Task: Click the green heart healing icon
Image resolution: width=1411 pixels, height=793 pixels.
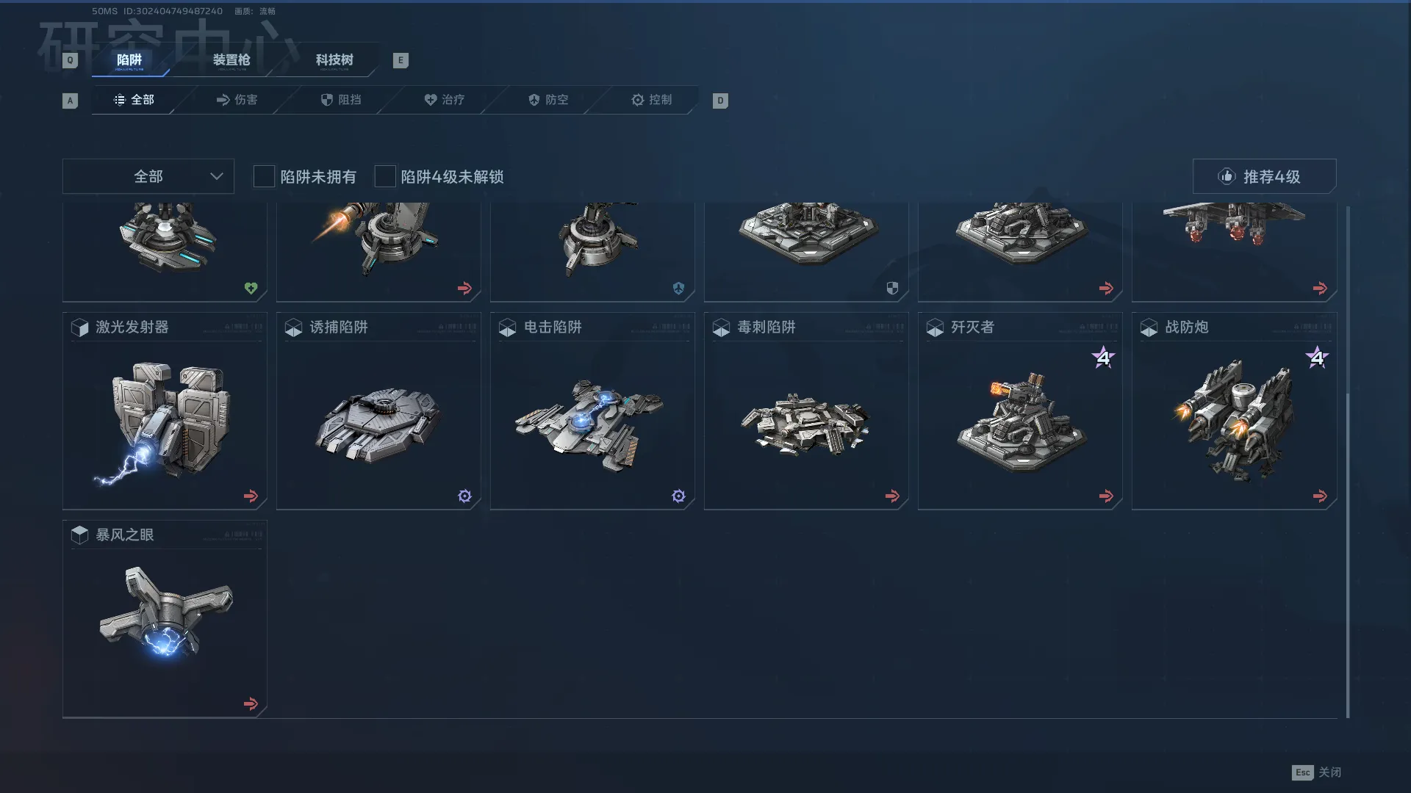Action: (x=251, y=289)
